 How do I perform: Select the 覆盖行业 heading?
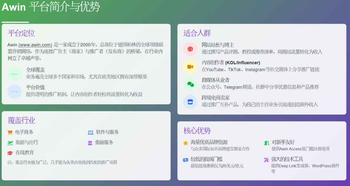pos(21,120)
